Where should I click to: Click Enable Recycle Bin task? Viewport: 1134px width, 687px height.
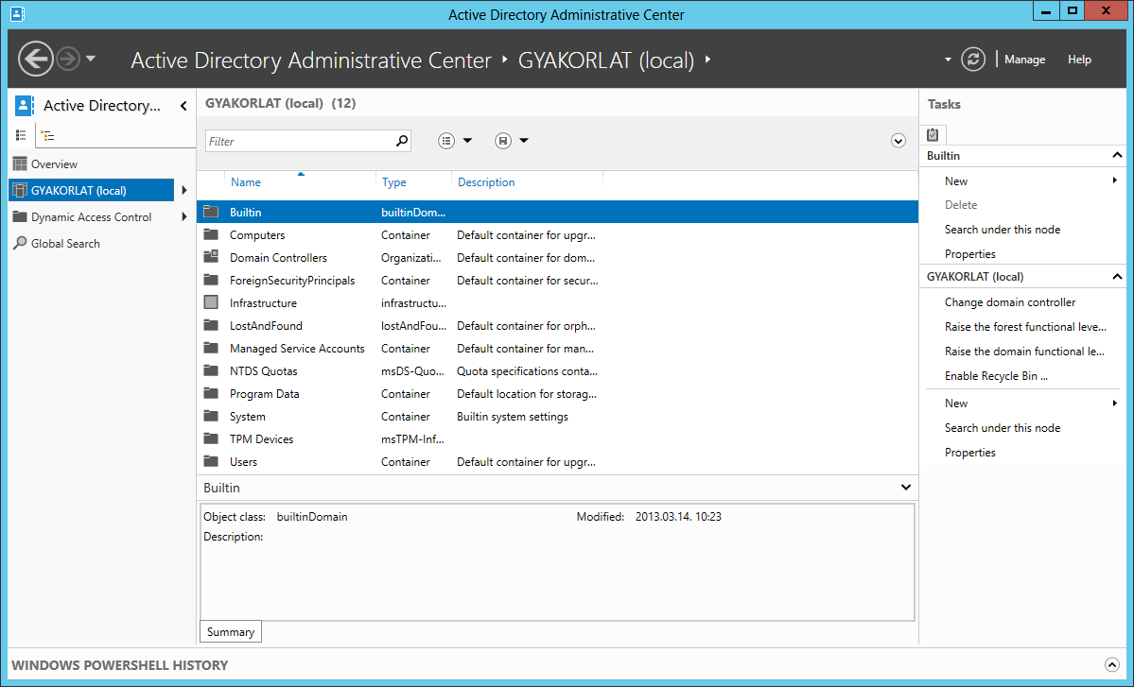(x=996, y=376)
